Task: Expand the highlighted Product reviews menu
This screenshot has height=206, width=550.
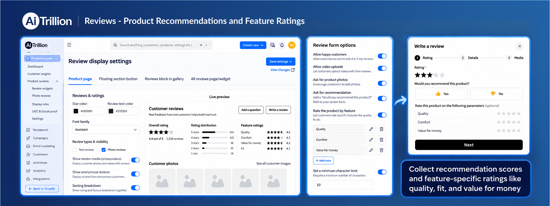Action: click(42, 58)
